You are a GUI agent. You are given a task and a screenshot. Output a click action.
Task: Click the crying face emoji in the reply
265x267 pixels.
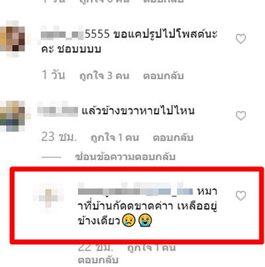pyautogui.click(x=129, y=221)
